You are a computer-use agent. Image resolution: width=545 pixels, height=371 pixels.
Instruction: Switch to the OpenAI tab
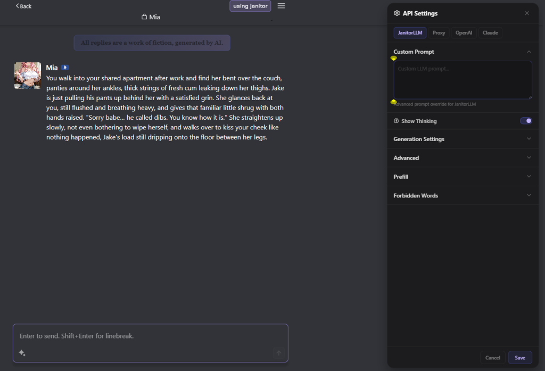(464, 33)
